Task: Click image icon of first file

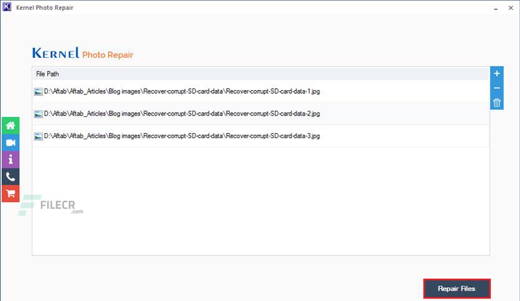Action: click(x=39, y=92)
